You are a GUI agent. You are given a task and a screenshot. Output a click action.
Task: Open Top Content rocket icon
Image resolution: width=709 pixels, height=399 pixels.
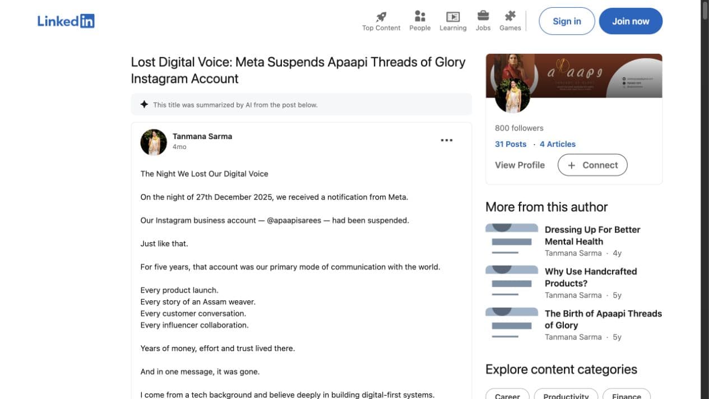[381, 16]
